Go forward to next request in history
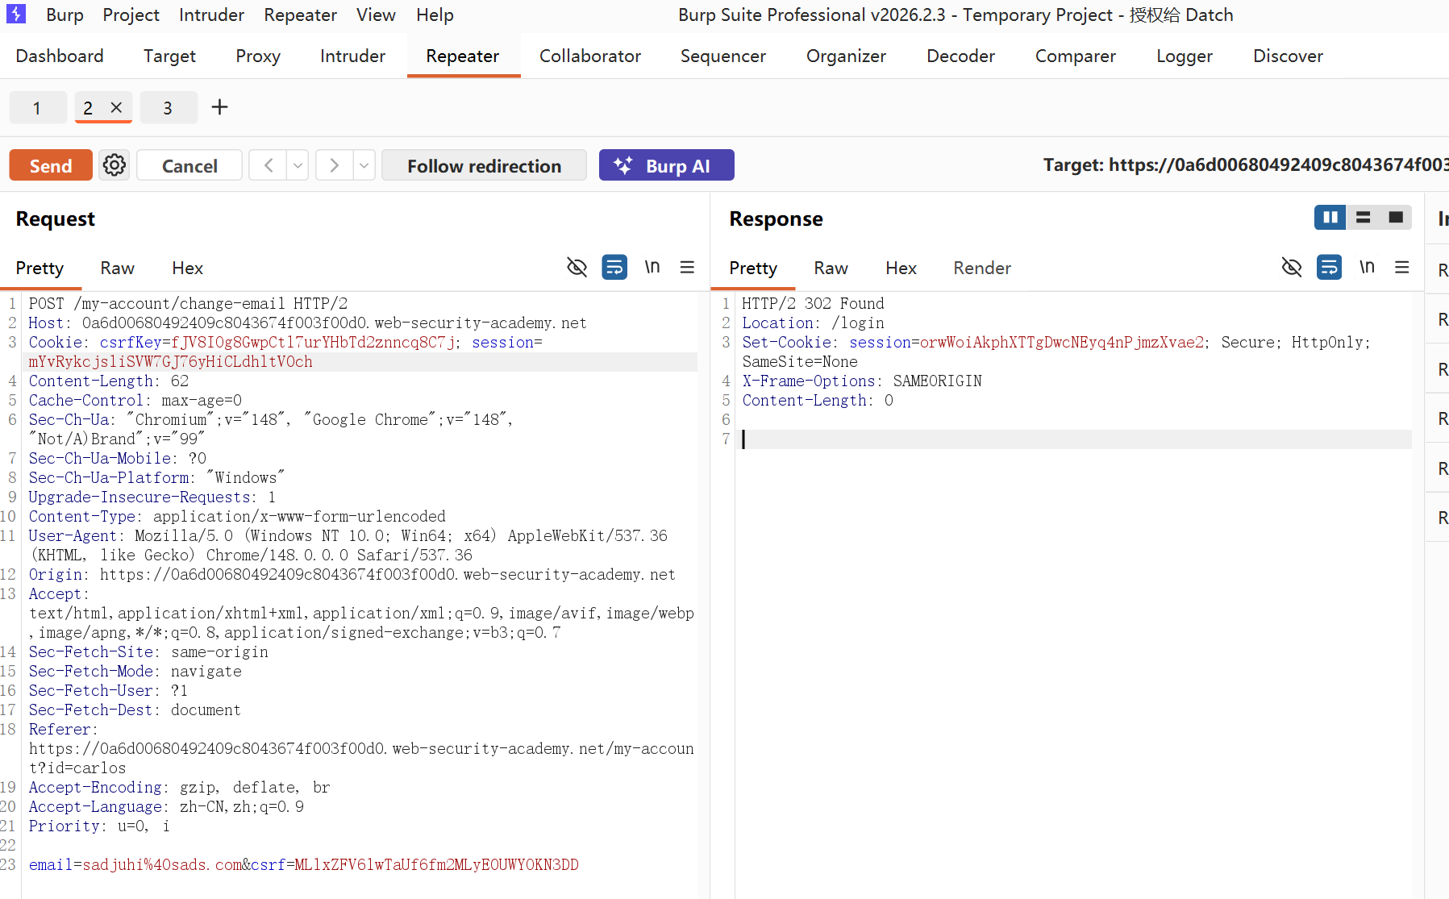Viewport: 1449px width, 899px height. [x=334, y=165]
